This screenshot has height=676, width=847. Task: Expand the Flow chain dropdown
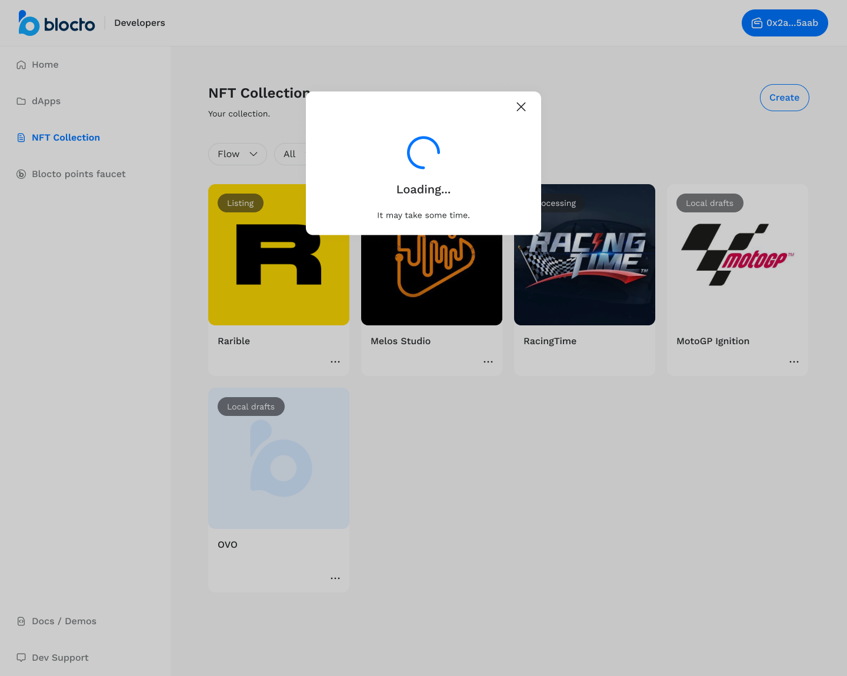tap(238, 154)
